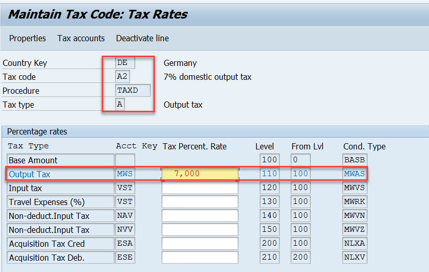The height and width of the screenshot is (272, 429).
Task: Edit the Output Tax rate 7,000
Action: [200, 174]
